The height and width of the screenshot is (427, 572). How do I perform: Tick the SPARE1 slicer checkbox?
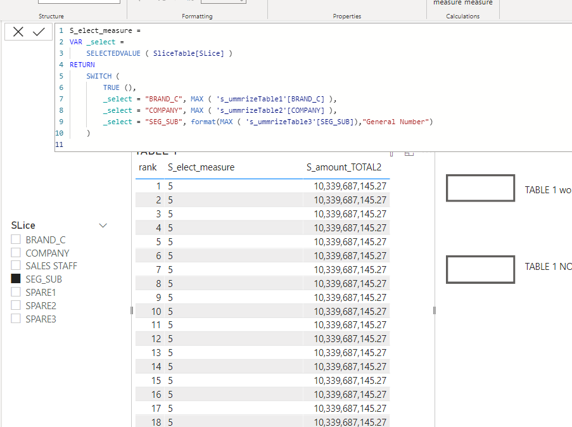coord(16,292)
